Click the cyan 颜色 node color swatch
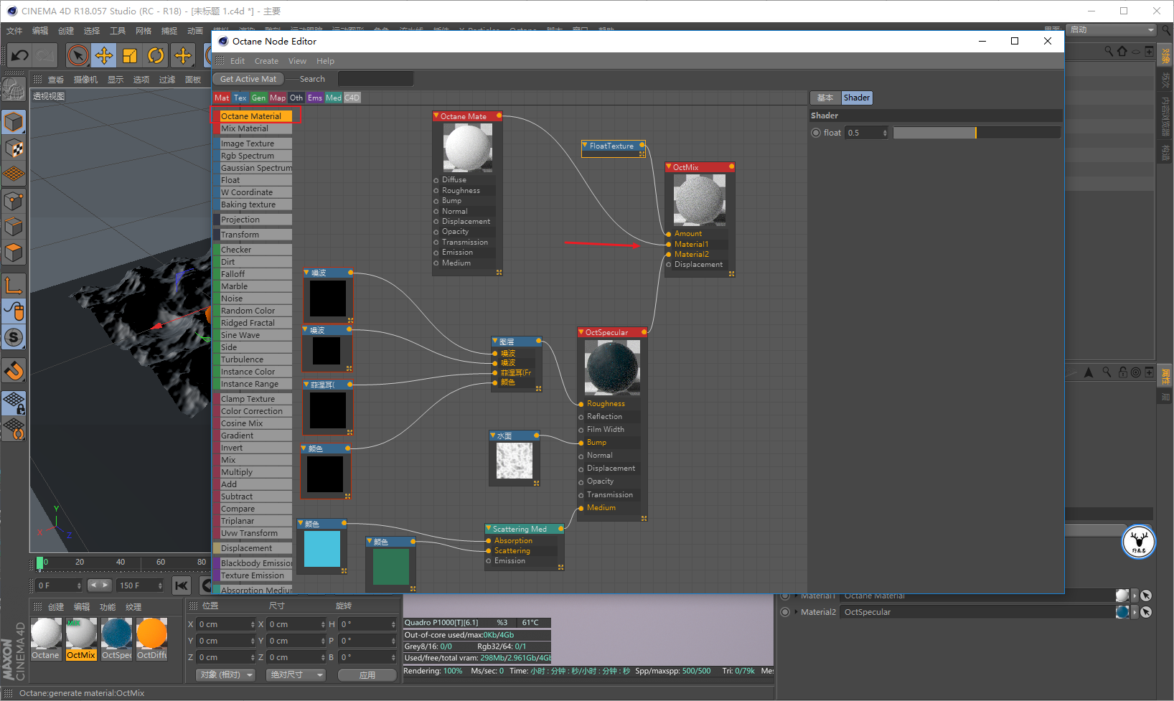Image resolution: width=1174 pixels, height=701 pixels. point(322,549)
